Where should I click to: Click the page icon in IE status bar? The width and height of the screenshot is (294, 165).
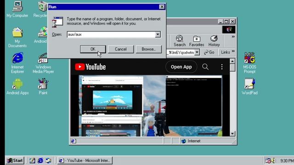[73, 141]
